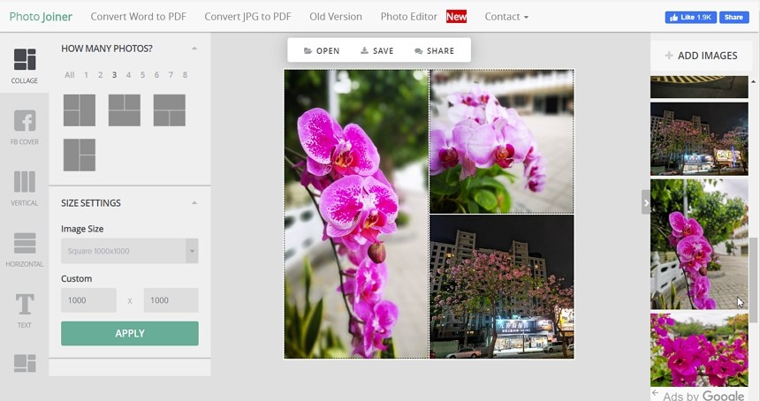Open the FB Cover mode
This screenshot has width=760, height=401.
[x=24, y=127]
